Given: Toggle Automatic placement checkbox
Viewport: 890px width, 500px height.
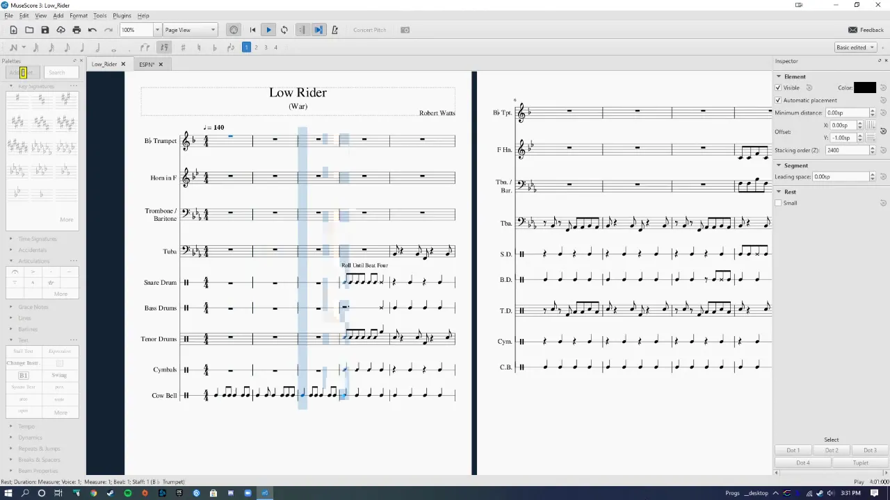Looking at the screenshot, I should click(x=778, y=100).
